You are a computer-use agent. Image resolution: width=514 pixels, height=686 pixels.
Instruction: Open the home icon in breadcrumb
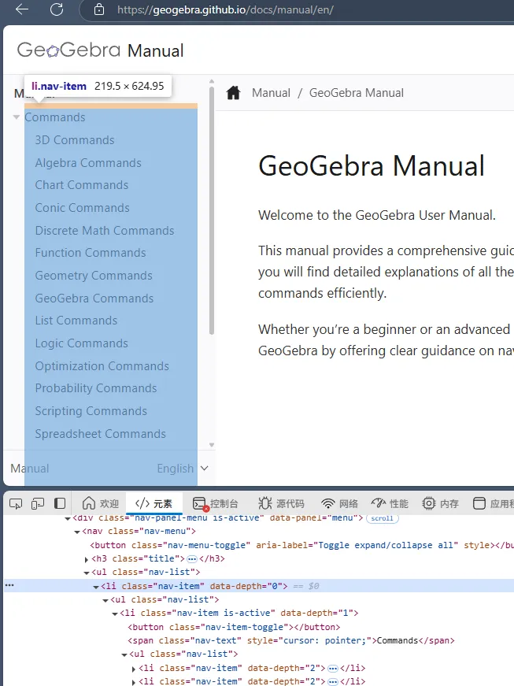pos(234,93)
